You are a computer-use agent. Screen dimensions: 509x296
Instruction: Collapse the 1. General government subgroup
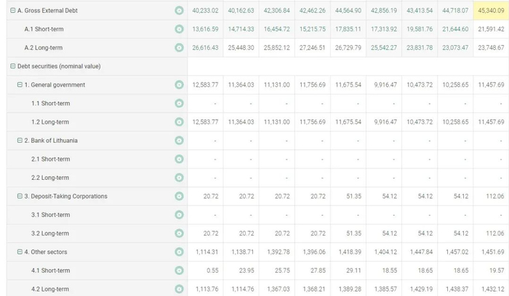pos(20,85)
